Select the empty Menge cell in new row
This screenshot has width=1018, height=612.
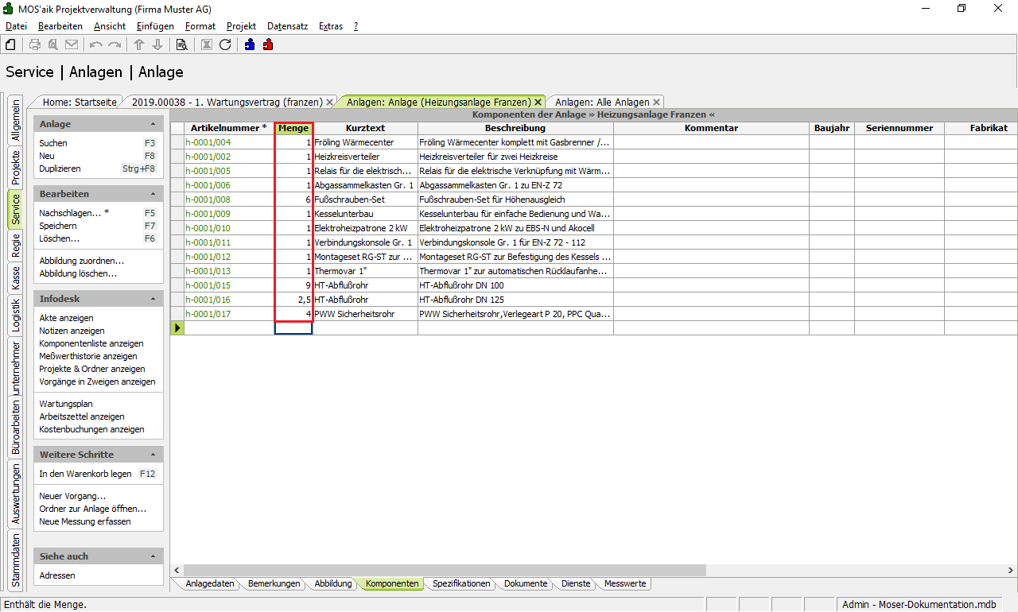293,327
